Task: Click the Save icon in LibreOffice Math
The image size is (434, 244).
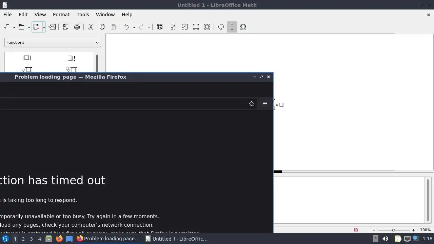Action: pos(36,27)
